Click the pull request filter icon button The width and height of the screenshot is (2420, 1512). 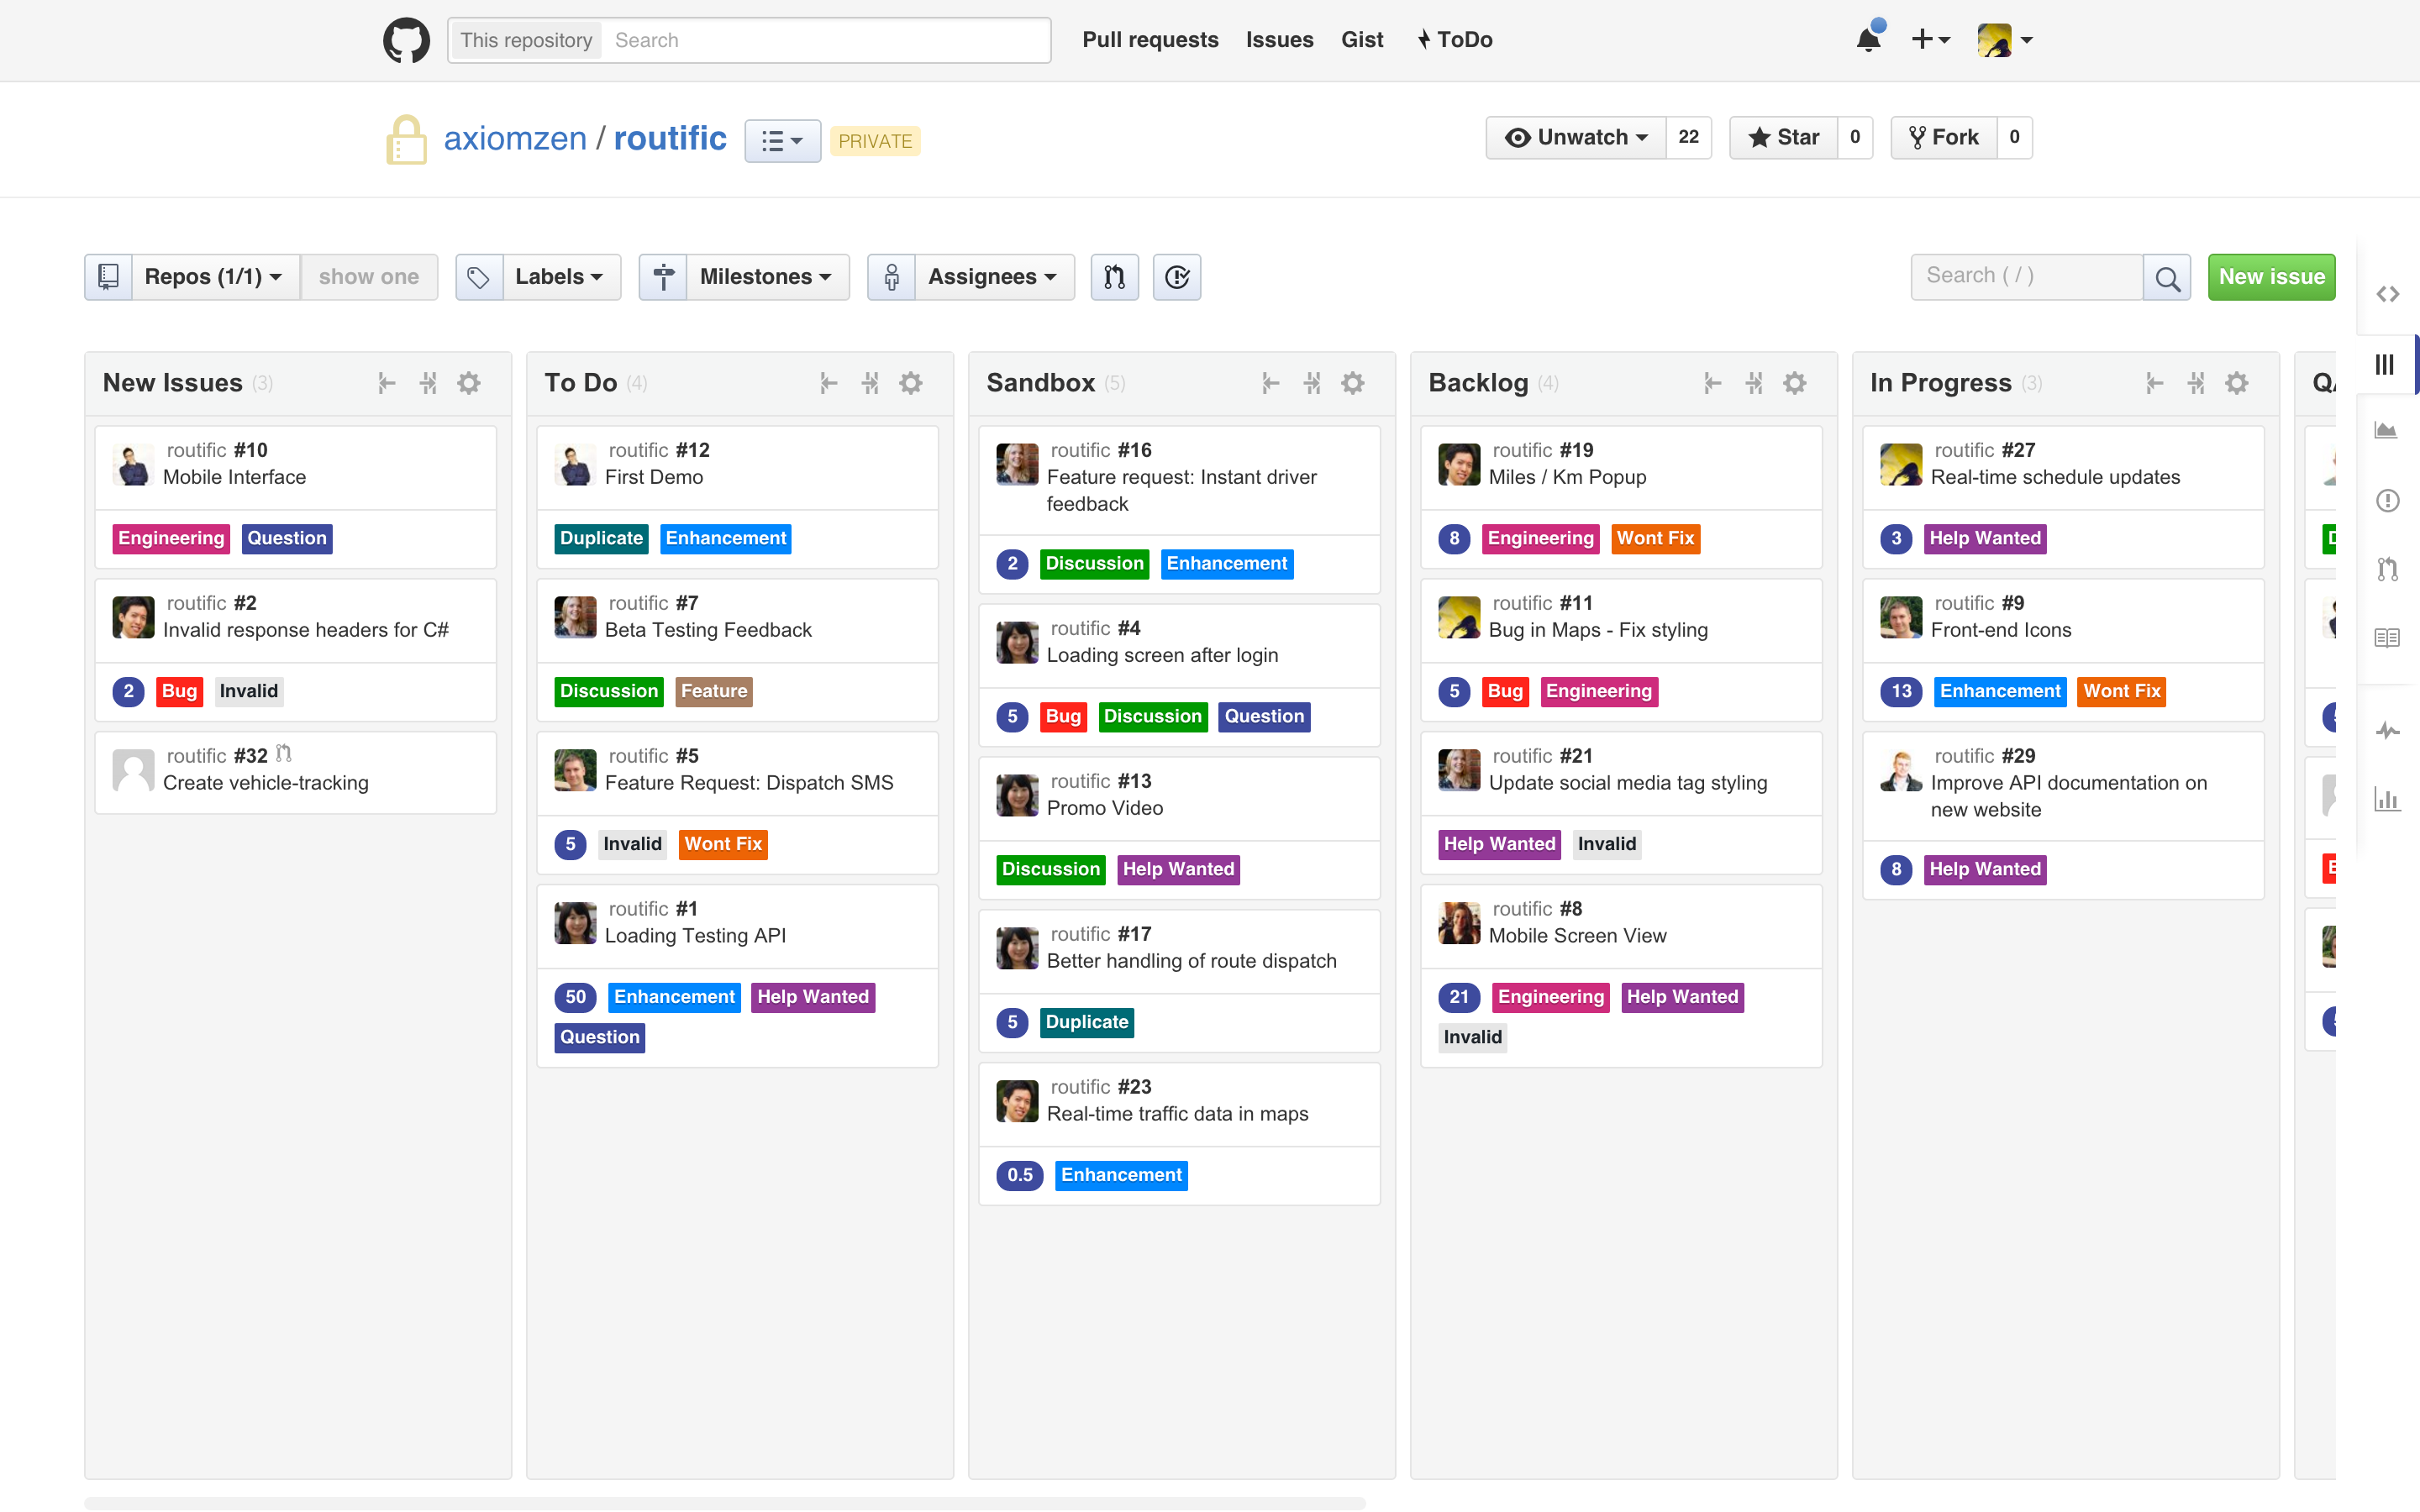[1114, 277]
